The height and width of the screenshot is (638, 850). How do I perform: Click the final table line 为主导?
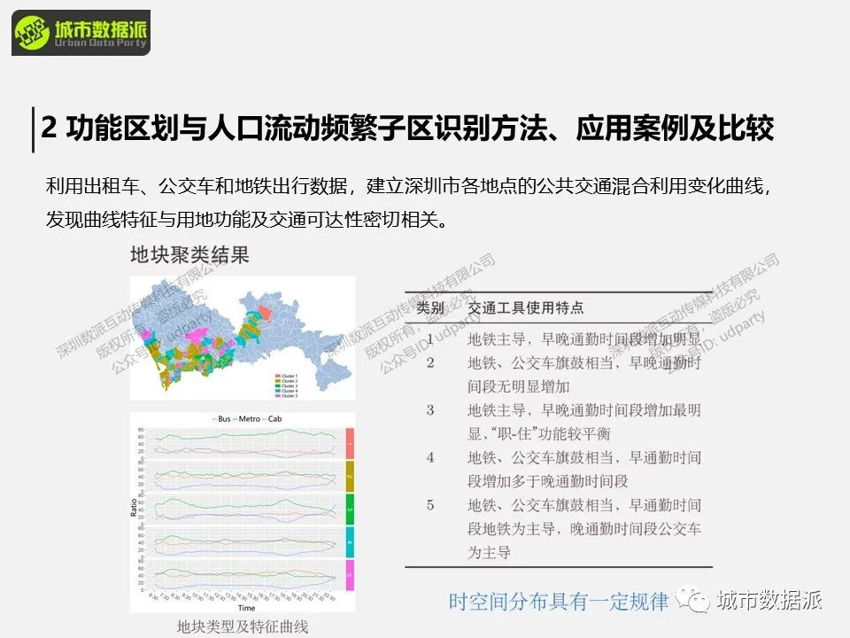coord(489,553)
